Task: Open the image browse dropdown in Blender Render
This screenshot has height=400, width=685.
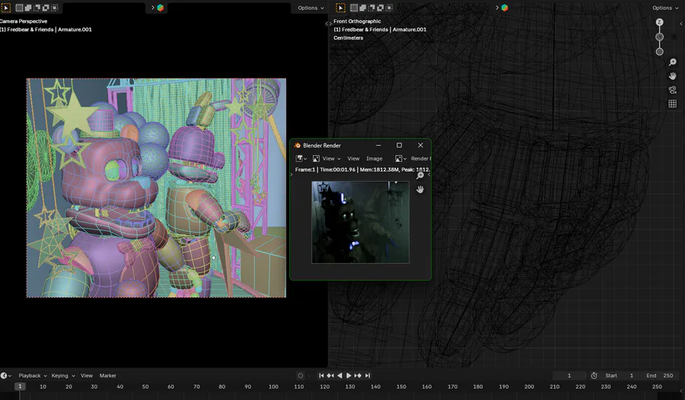Action: pos(400,158)
